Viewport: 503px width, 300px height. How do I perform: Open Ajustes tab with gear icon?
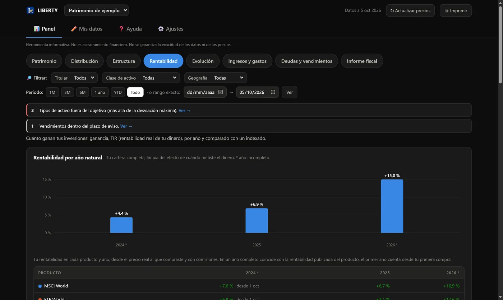click(x=171, y=29)
